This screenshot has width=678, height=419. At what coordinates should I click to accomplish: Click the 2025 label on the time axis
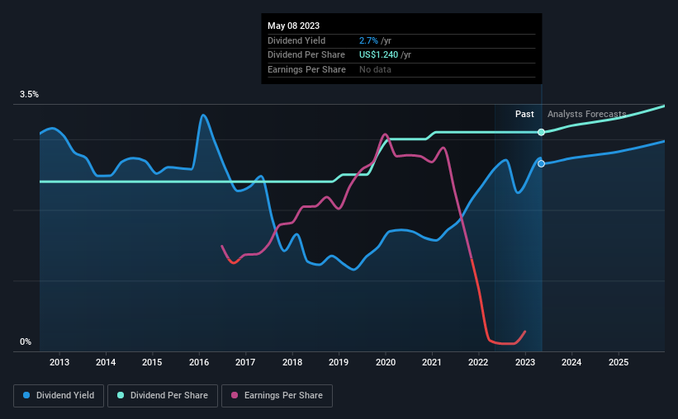coord(619,362)
